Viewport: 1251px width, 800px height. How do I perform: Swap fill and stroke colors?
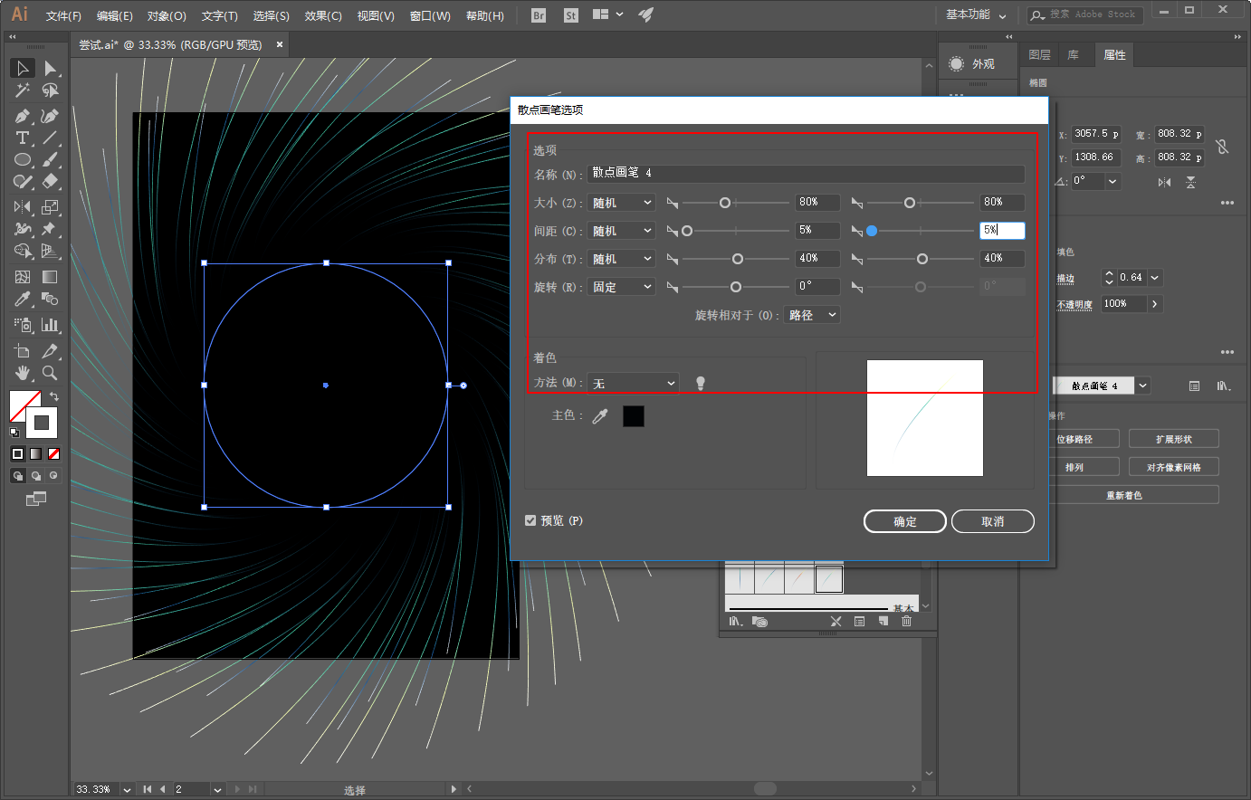(x=54, y=396)
